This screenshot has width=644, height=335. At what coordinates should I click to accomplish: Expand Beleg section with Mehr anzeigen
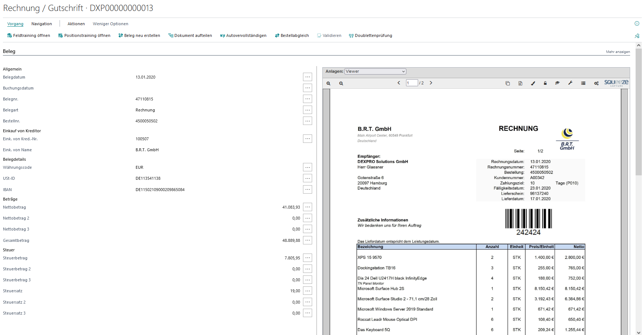[618, 52]
